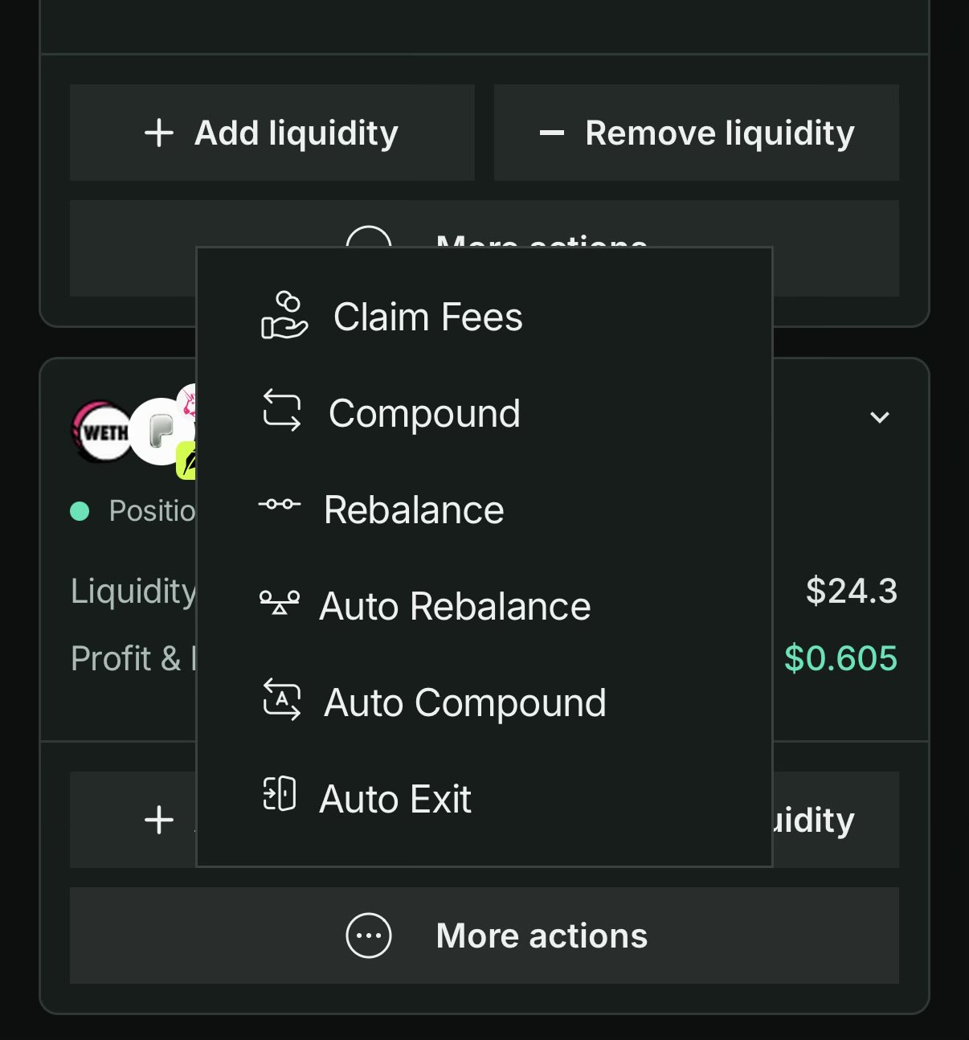Click the Auto Rebalance scale icon
Viewport: 969px width, 1040px height.
279,602
